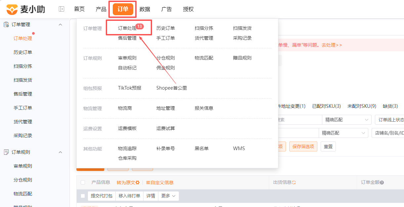Screen dimensions: 404x207
Task: Click the 麦小助 logo icon
Action: click(12, 10)
